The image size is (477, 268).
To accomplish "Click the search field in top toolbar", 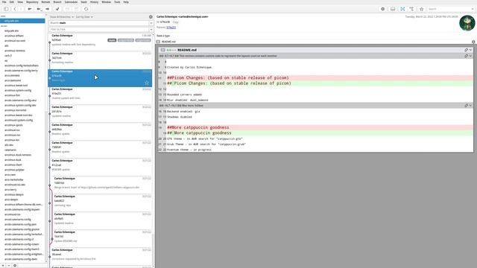I will click(449, 9).
